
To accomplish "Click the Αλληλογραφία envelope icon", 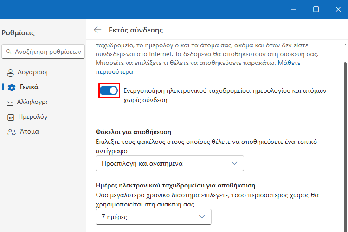I will click(10, 103).
